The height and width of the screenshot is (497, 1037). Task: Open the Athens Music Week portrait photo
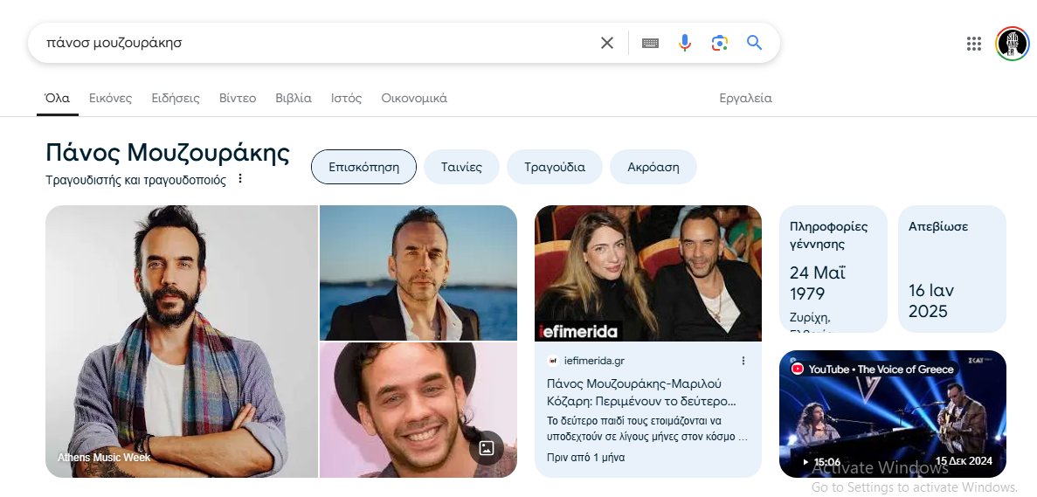click(181, 341)
